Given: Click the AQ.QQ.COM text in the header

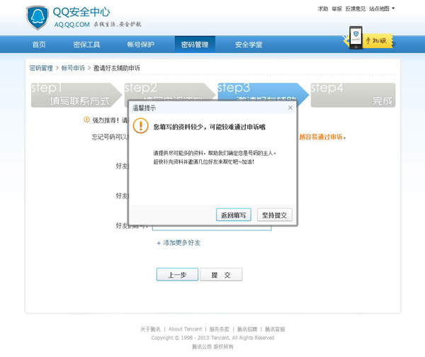Looking at the screenshot, I should 72,25.
